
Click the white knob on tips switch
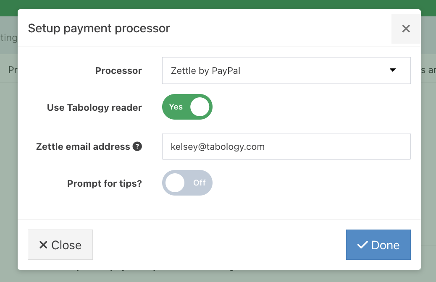click(x=175, y=183)
